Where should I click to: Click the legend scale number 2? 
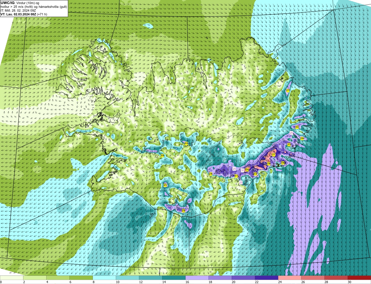24,282
